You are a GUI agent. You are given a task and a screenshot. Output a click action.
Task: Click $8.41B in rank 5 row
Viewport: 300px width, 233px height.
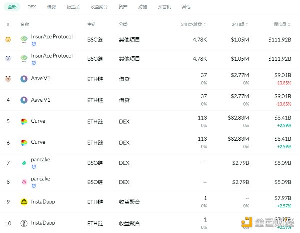283,118
